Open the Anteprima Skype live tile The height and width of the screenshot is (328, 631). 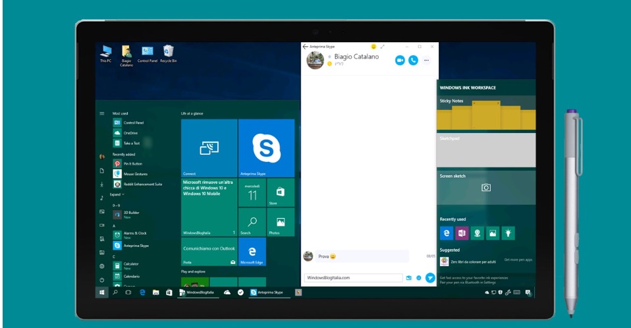(266, 148)
